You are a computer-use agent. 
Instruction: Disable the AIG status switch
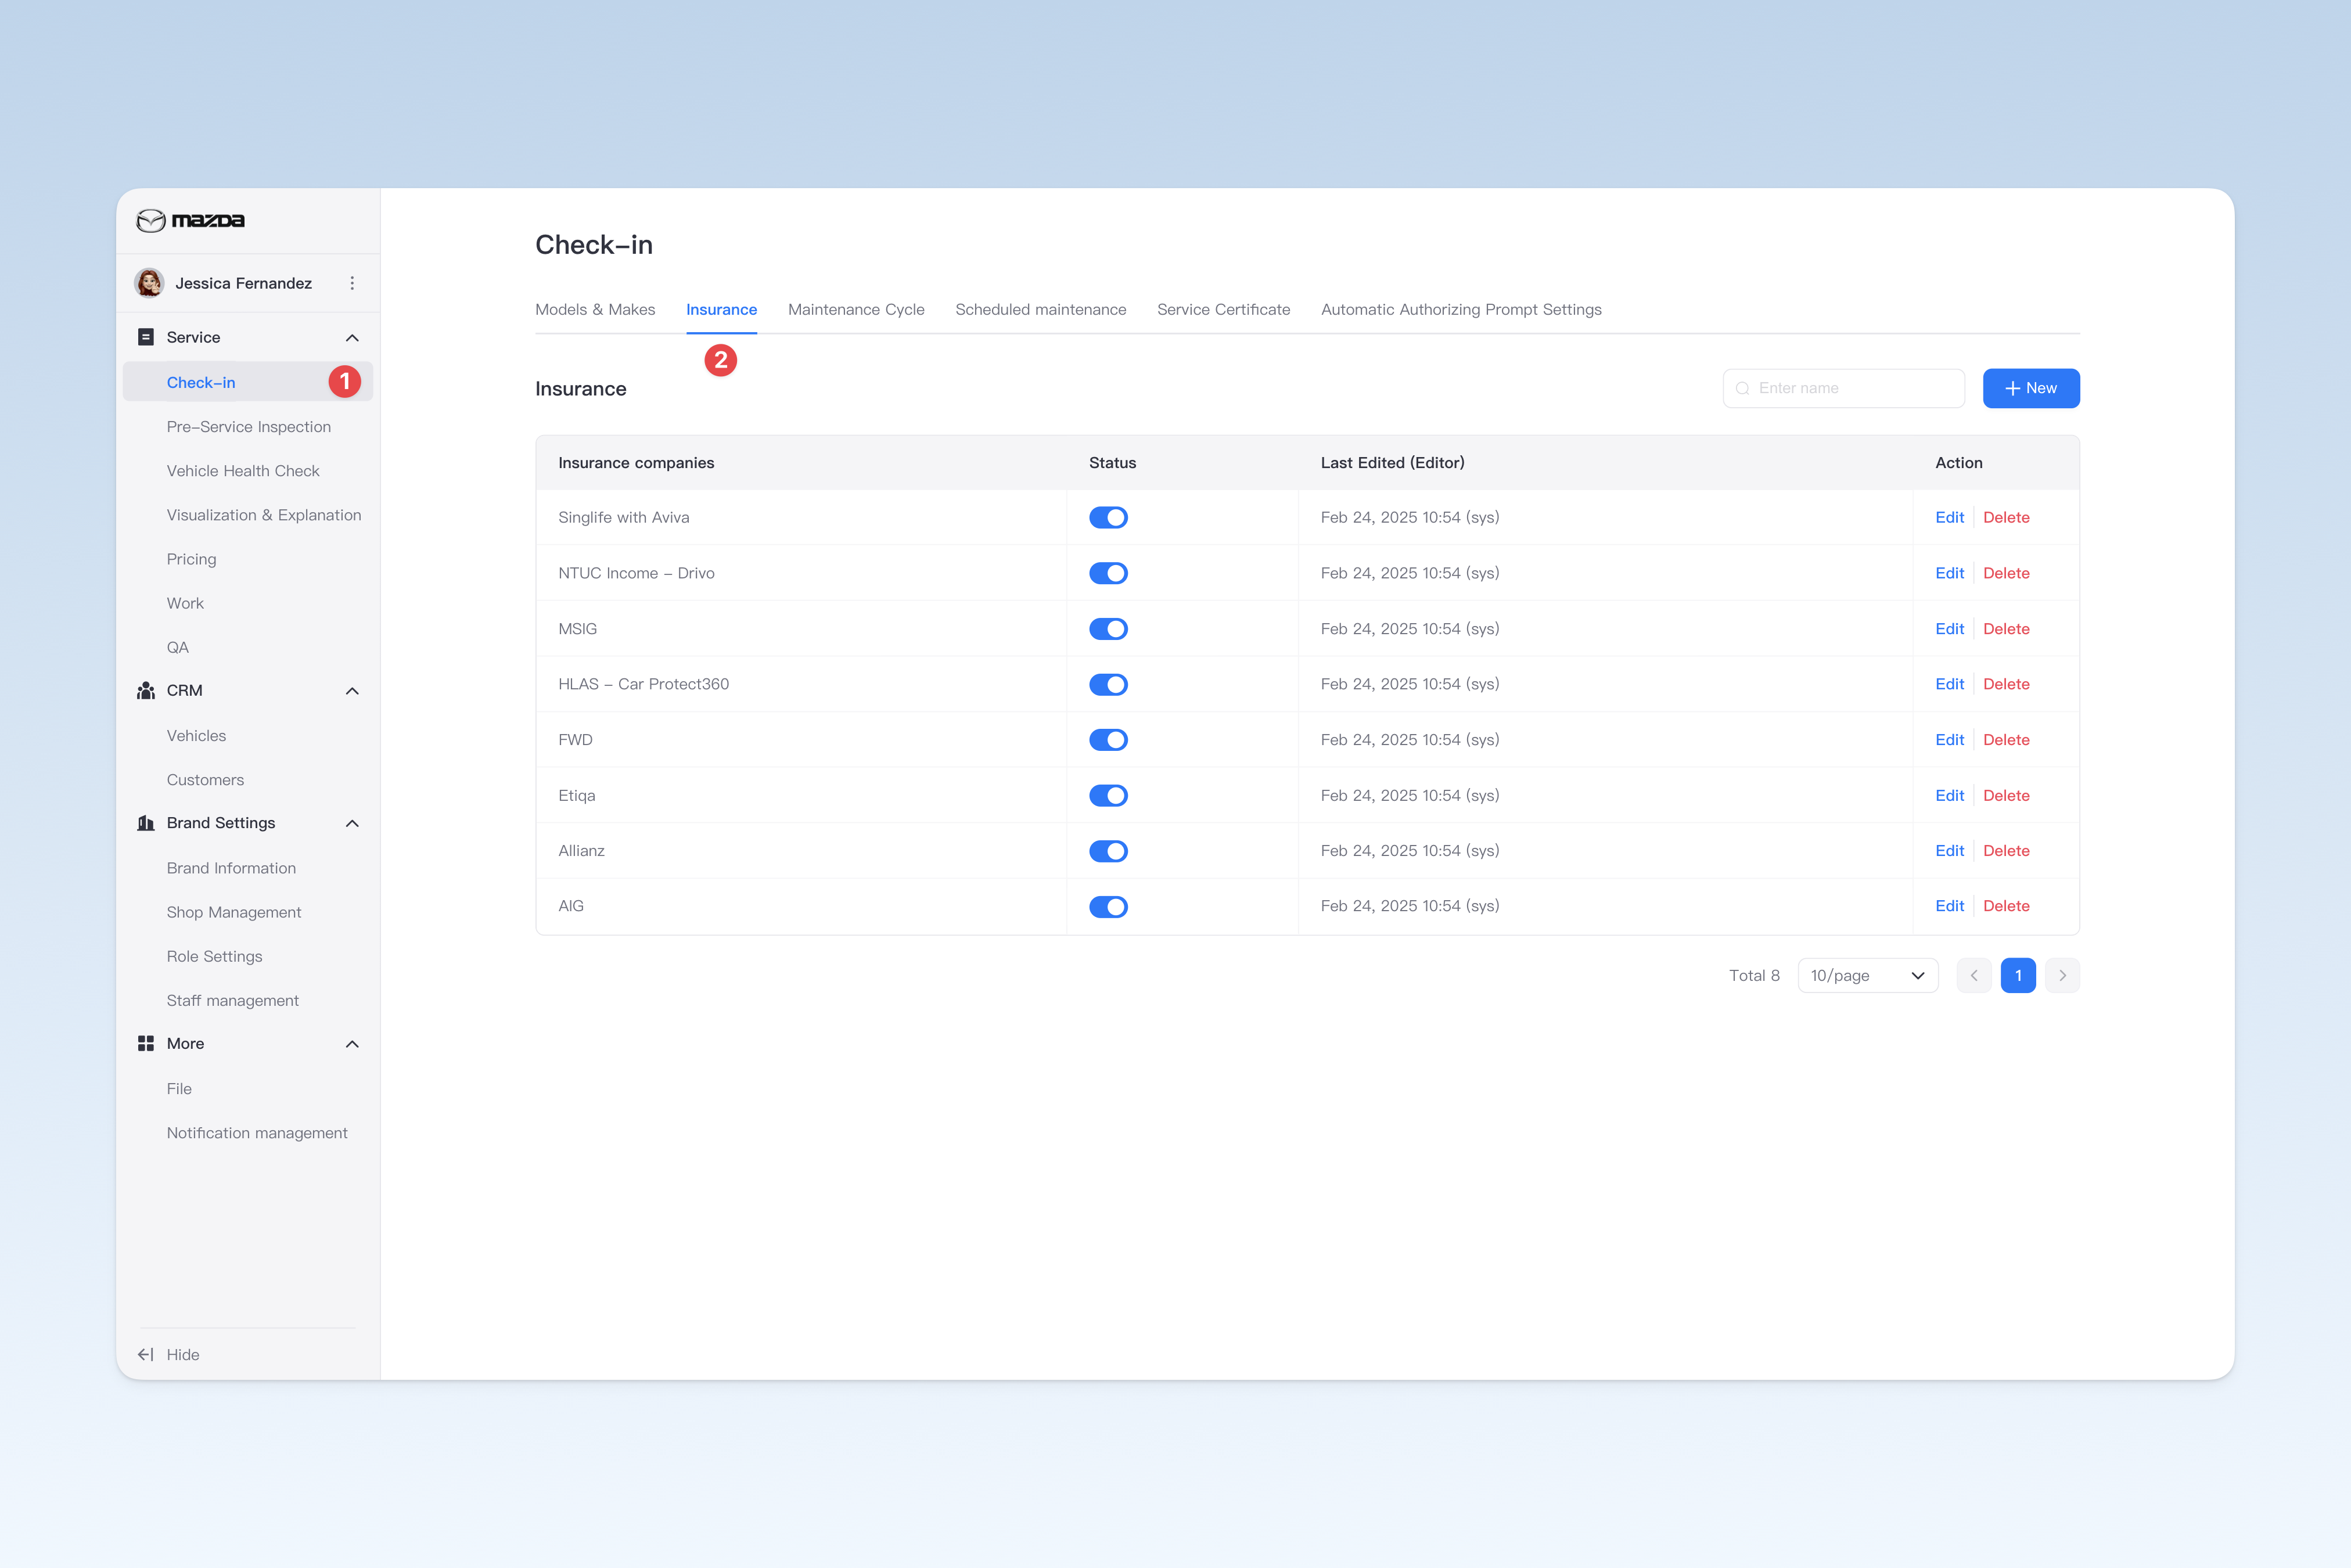[x=1108, y=907]
